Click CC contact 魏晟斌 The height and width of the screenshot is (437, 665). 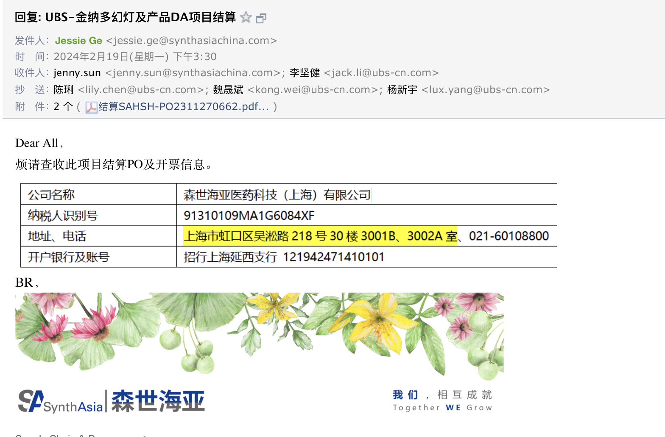click(228, 90)
